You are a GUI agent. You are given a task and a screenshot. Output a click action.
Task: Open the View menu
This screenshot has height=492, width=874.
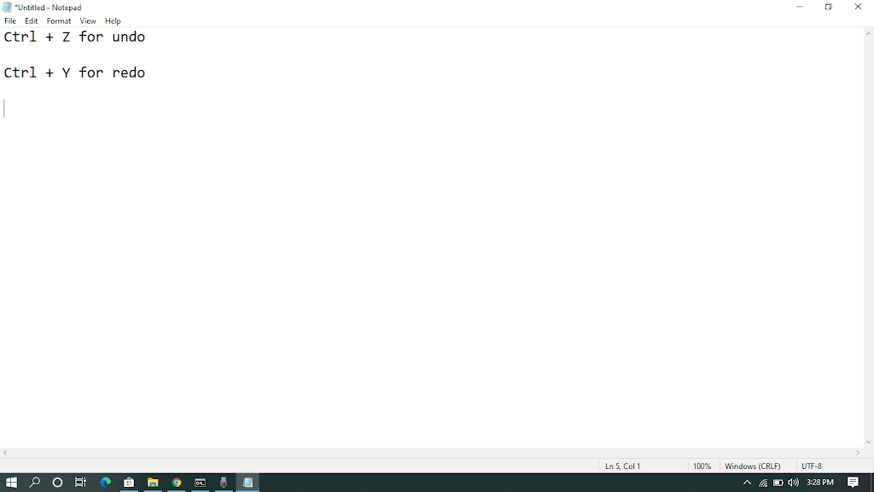tap(88, 20)
